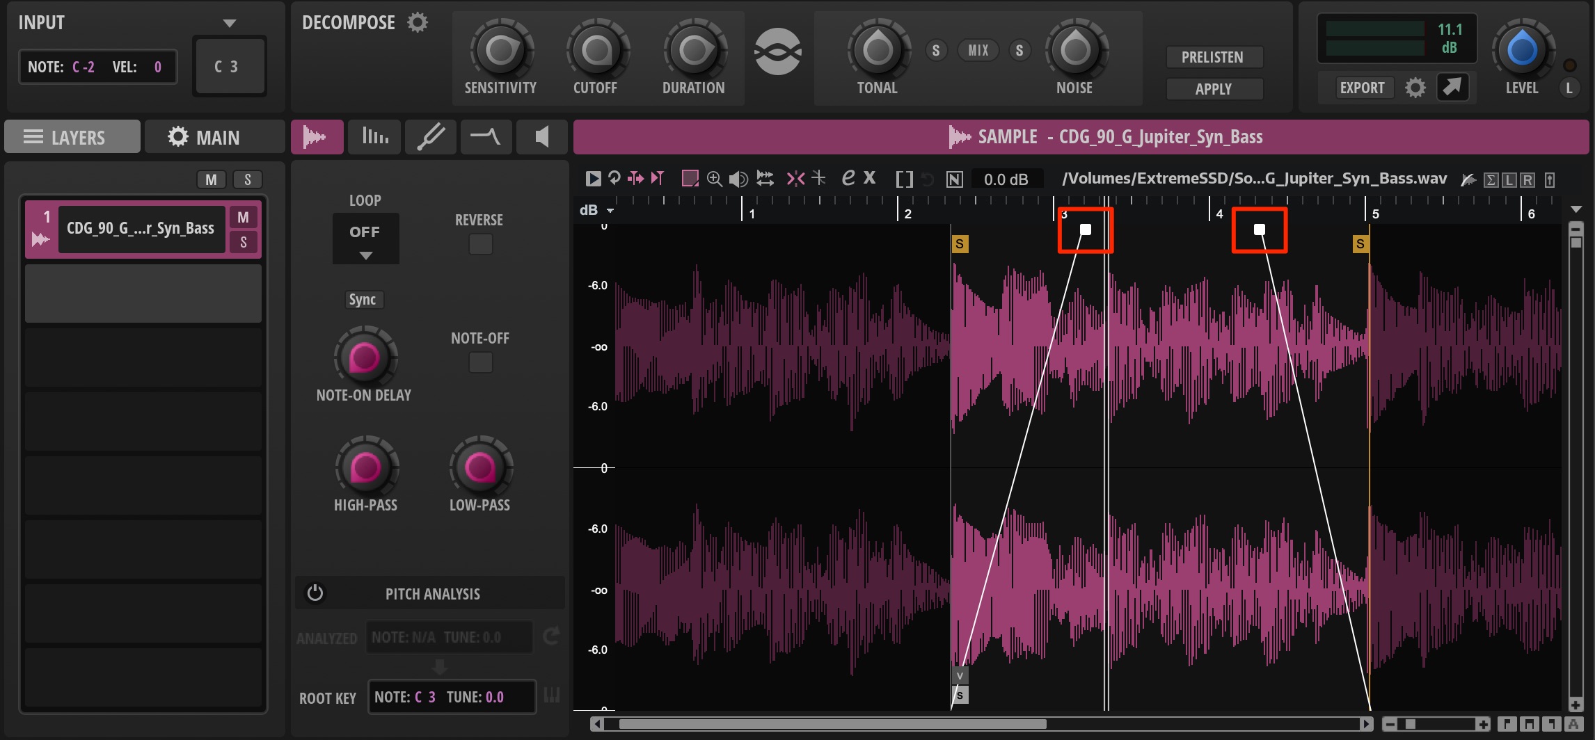Click the APPLY button
Screen dimensions: 1595x740
[x=1213, y=89]
